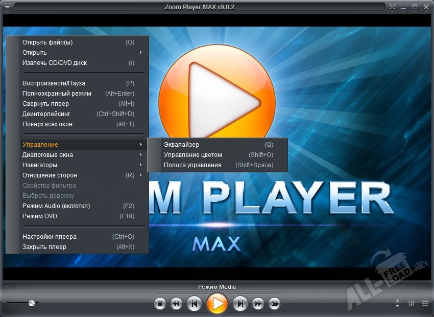Toggle fullscreen via title bar icon
Image resolution: width=434 pixels, height=317 pixels.
pyautogui.click(x=393, y=7)
